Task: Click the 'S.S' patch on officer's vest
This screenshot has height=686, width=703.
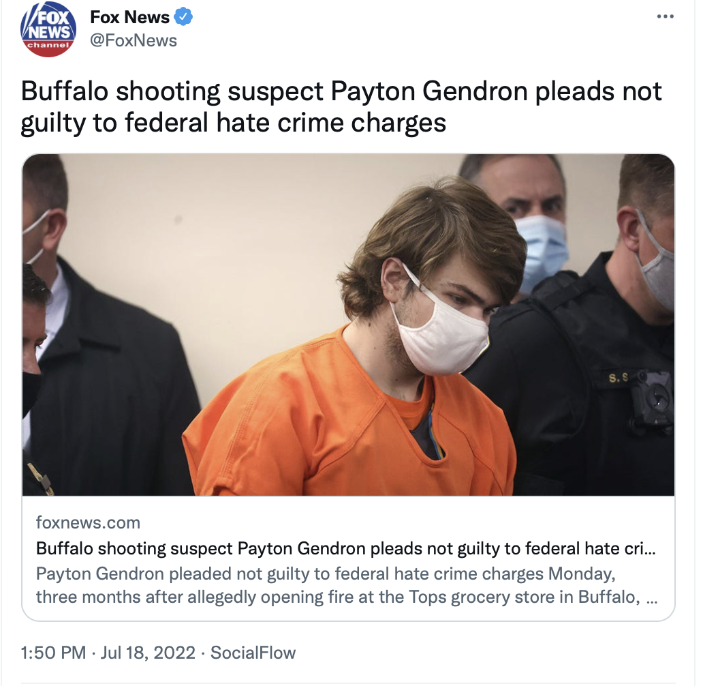Action: click(619, 378)
